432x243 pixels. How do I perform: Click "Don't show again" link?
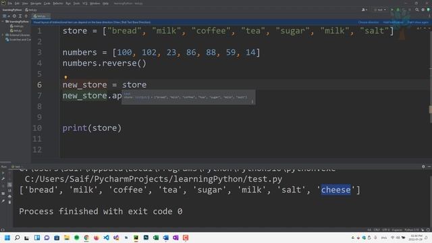[418, 22]
